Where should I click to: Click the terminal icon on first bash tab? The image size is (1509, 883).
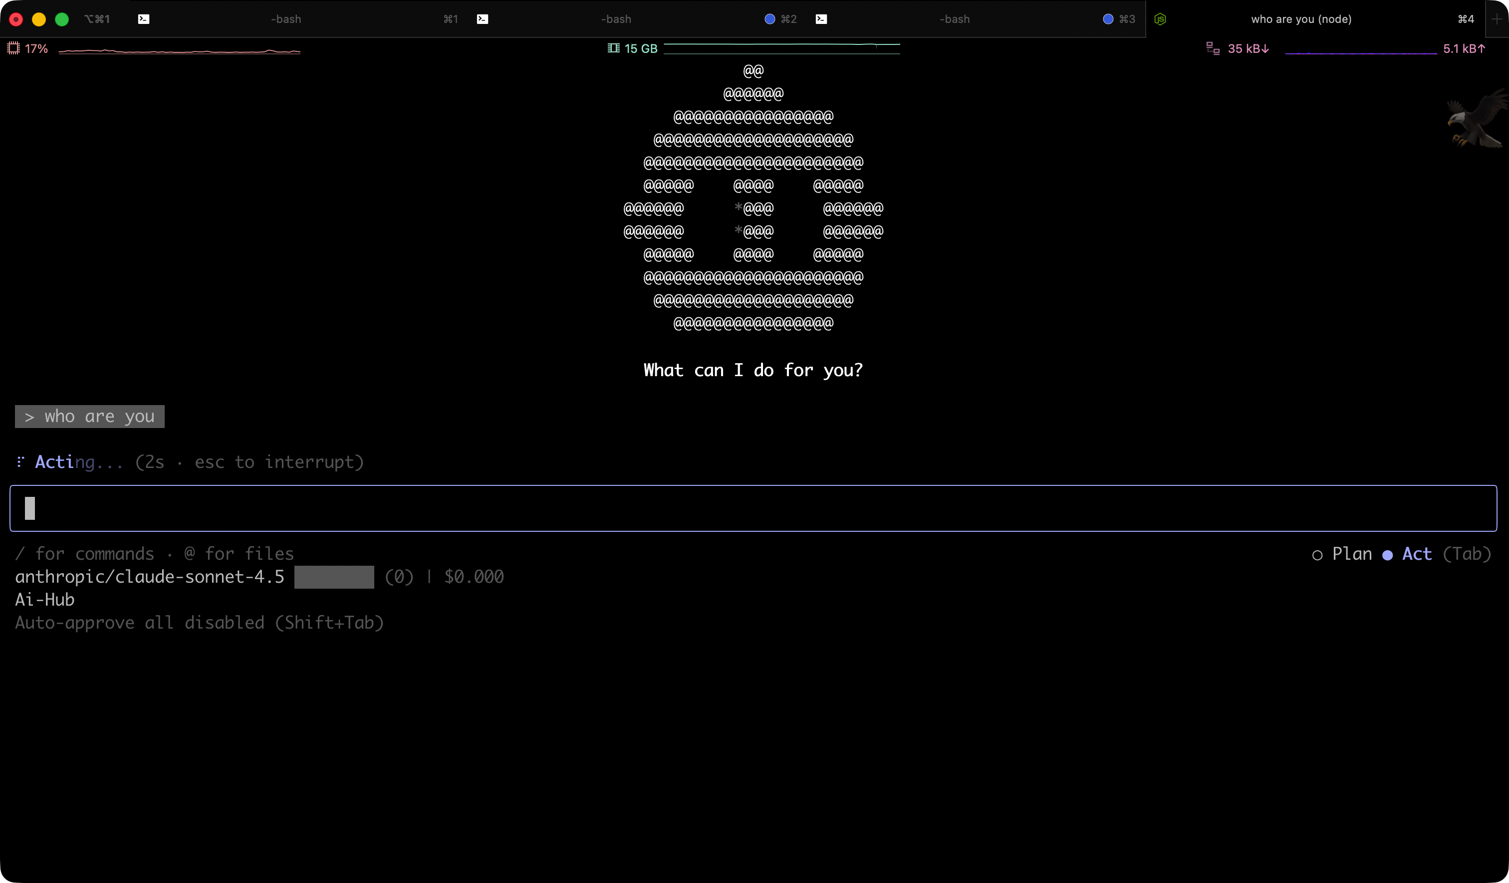(x=144, y=19)
